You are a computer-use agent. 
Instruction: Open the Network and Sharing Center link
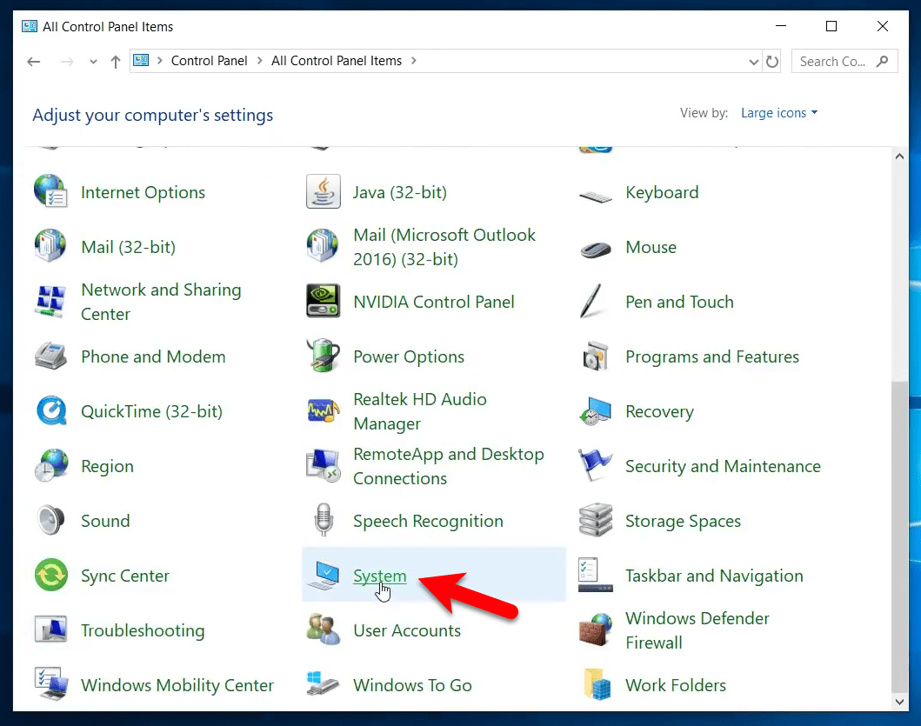[x=161, y=302]
